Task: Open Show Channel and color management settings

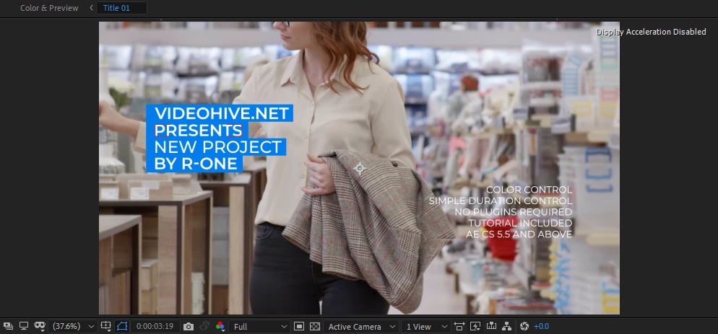Action: pyautogui.click(x=220, y=326)
